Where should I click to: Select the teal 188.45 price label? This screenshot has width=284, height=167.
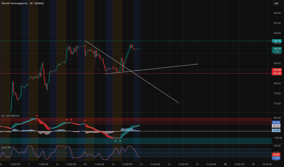click(x=277, y=41)
